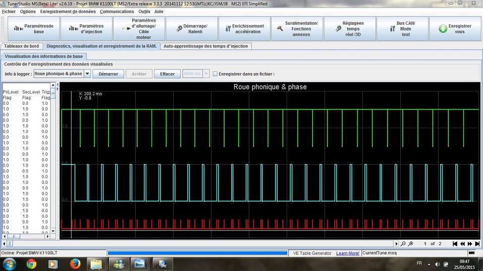Switch to the Tableaux de bord tab
Viewport: 483px width, 271px height.
tap(21, 46)
